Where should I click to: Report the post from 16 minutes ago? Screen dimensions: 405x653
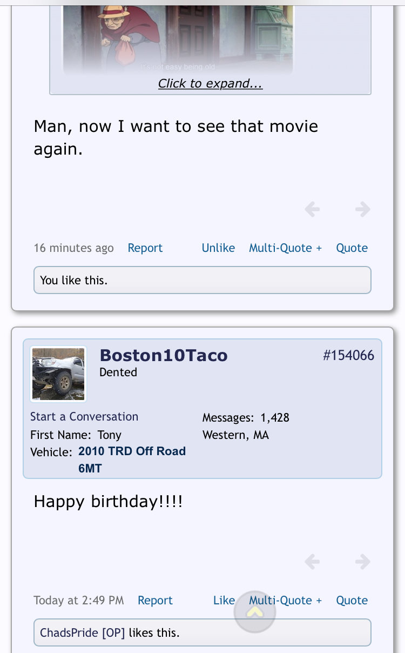tap(145, 248)
